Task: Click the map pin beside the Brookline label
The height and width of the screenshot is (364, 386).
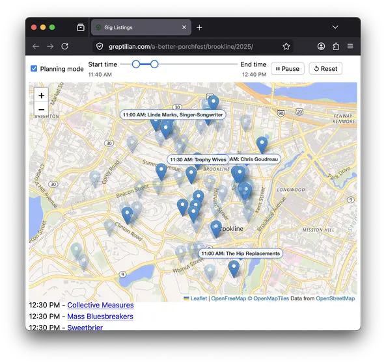Action: point(216,229)
